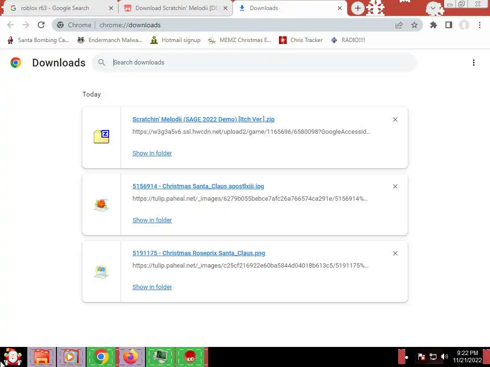Open the Hotmail signup bookmark

pyautogui.click(x=175, y=40)
